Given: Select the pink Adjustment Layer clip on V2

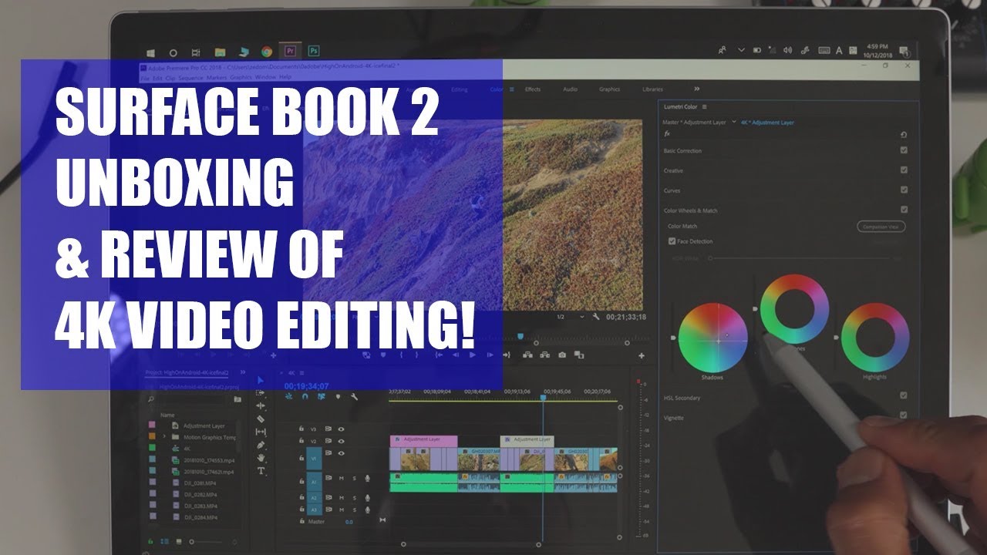Looking at the screenshot, I should [424, 439].
